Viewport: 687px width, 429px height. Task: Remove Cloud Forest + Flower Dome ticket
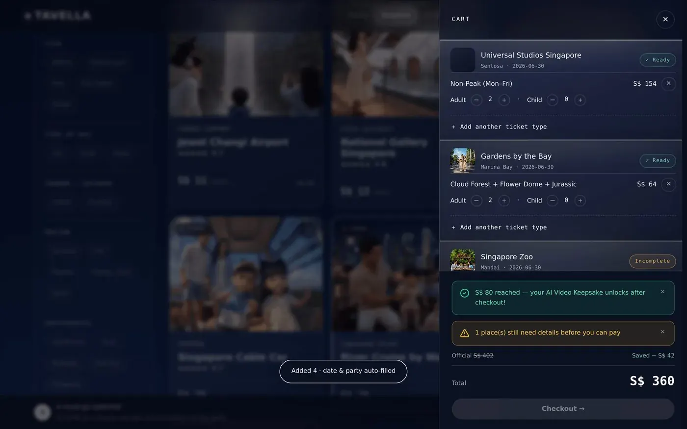(x=668, y=184)
